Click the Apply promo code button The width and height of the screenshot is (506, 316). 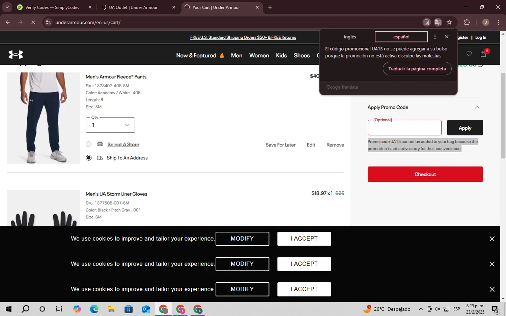tap(465, 128)
